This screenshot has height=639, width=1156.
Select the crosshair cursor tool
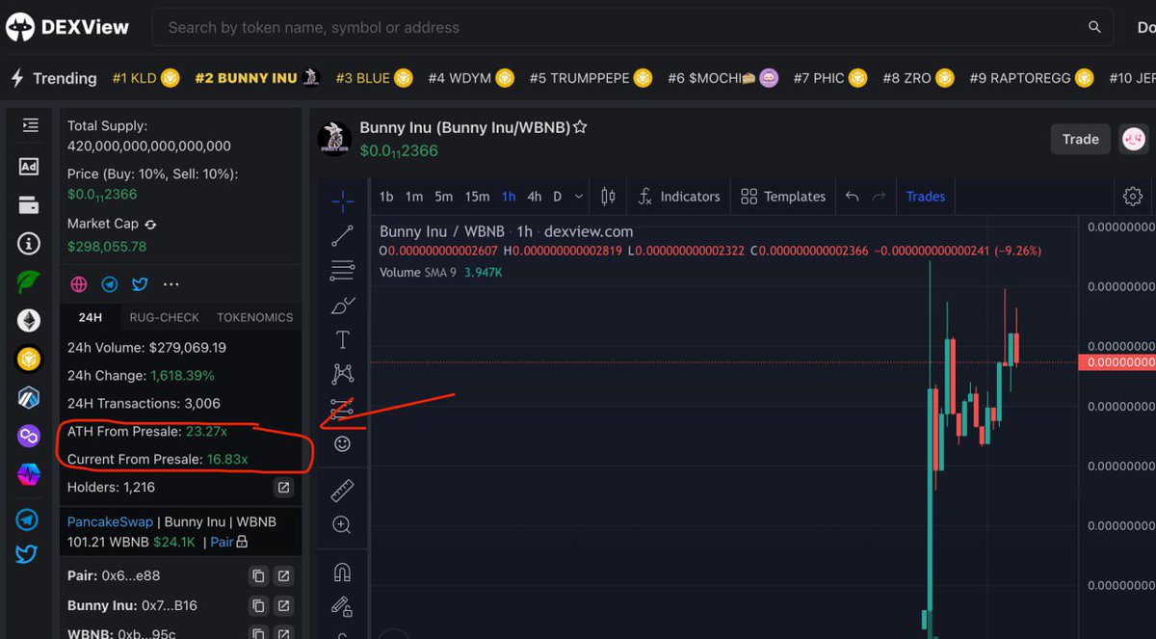[x=342, y=201]
